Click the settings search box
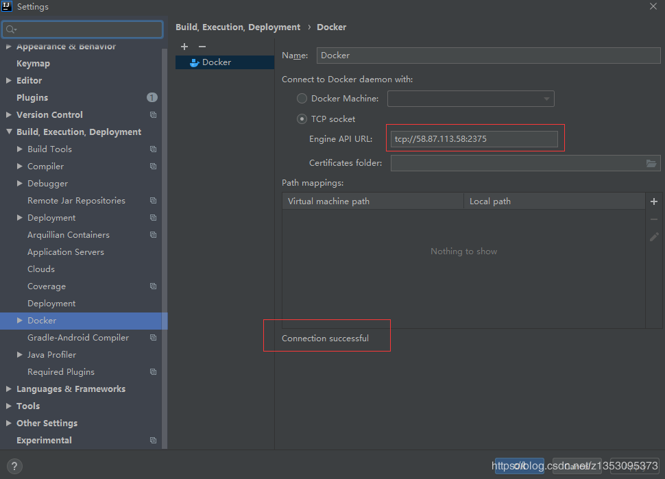Image resolution: width=665 pixels, height=479 pixels. (x=84, y=29)
